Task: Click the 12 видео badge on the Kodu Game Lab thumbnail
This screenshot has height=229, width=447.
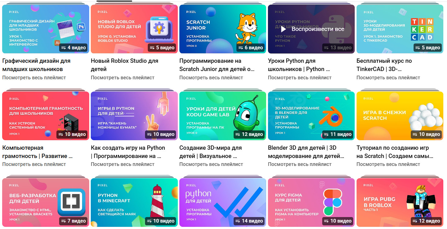Action: point(249,134)
